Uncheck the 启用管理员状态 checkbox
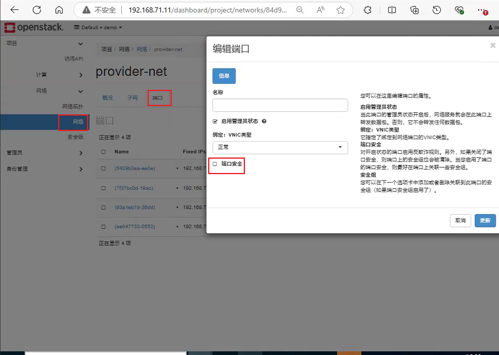This screenshot has width=499, height=355. coord(215,121)
